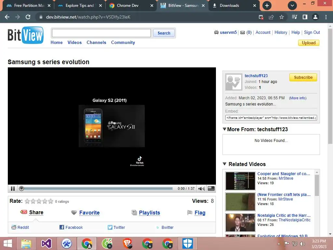
Task: Open Windows Start button
Action: coord(8,243)
